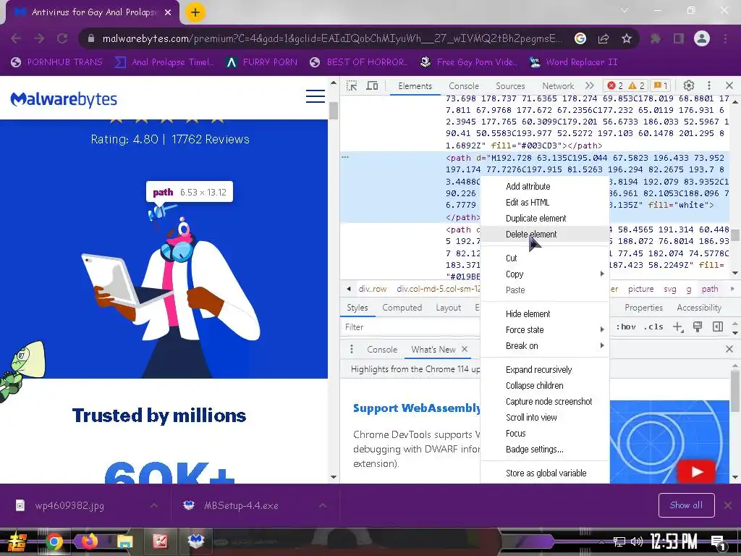Toggle the device toolbar icon
Screen dimensions: 741x556
[373, 85]
